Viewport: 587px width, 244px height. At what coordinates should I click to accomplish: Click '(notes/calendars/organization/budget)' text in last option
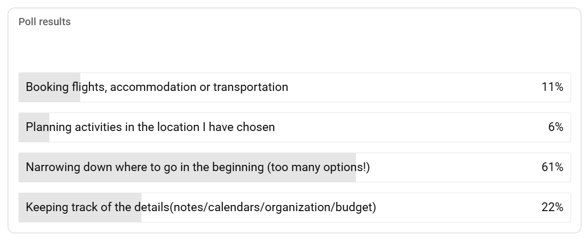click(x=273, y=208)
